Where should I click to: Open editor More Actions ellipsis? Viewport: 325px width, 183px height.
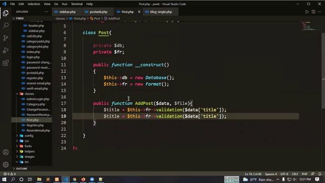(x=319, y=12)
